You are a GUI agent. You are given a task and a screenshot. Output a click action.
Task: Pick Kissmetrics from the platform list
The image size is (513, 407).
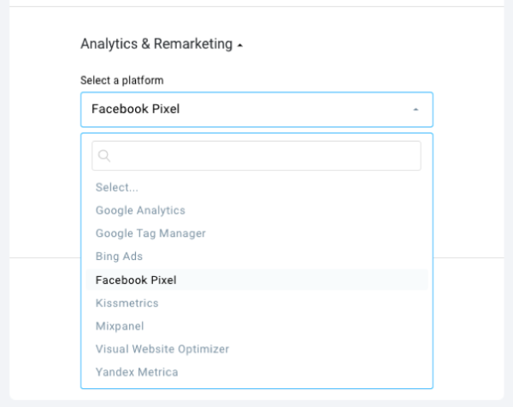coord(127,303)
